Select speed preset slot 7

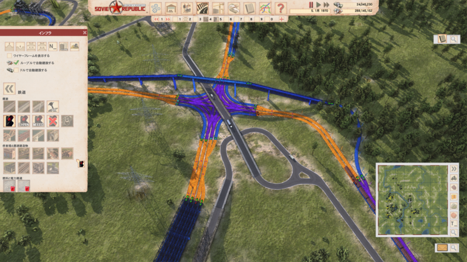(x=241, y=19)
